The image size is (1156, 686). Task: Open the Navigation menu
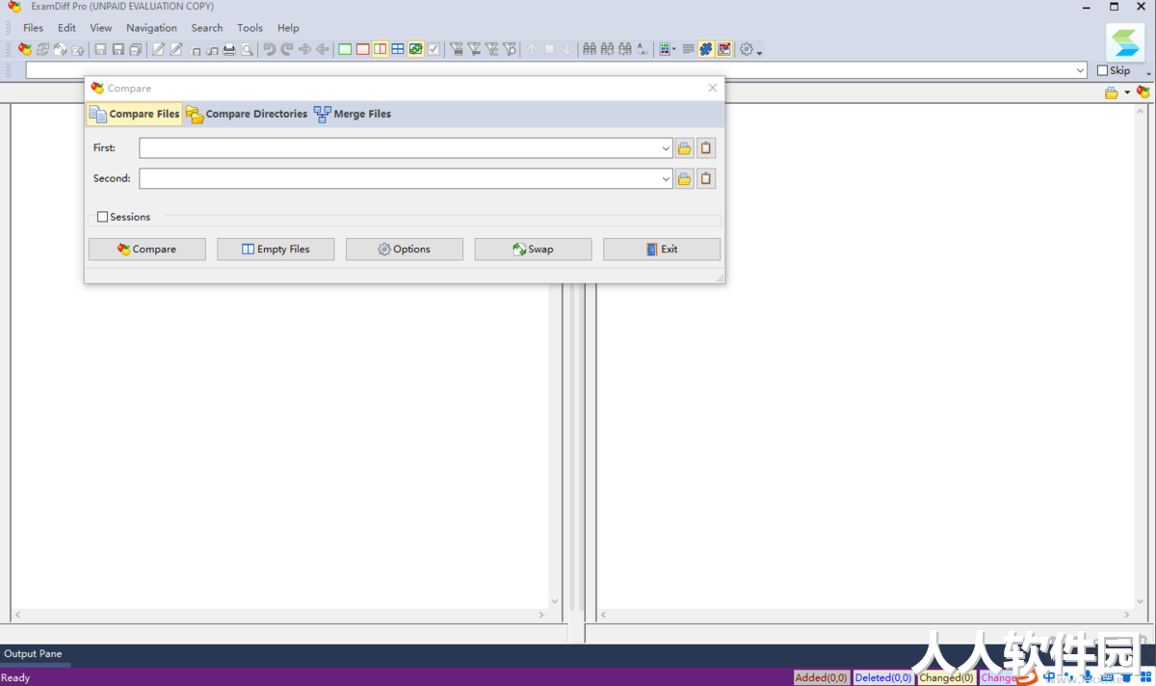click(x=151, y=28)
